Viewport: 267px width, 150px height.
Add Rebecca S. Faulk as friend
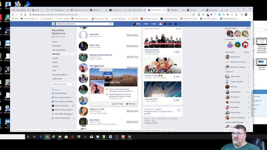click(133, 111)
